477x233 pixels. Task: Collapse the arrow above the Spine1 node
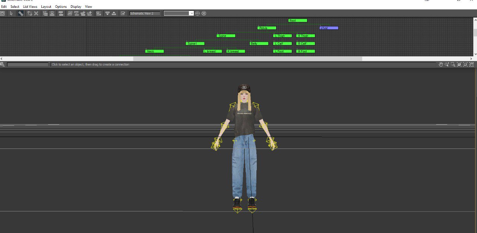pyautogui.click(x=187, y=41)
